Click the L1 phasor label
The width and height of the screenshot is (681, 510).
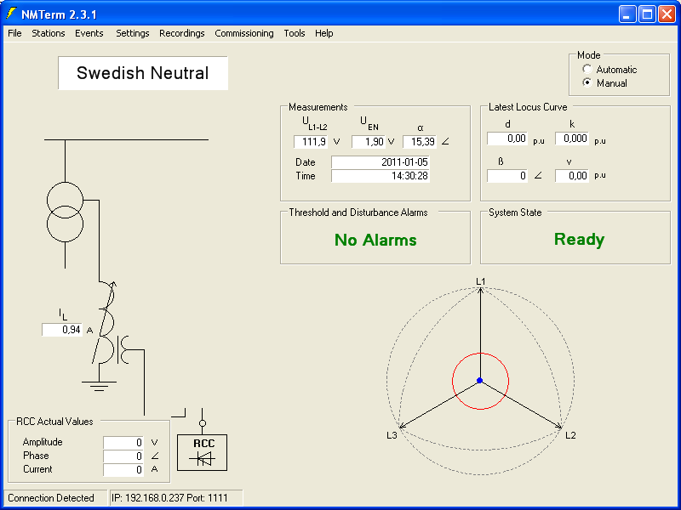pos(480,281)
